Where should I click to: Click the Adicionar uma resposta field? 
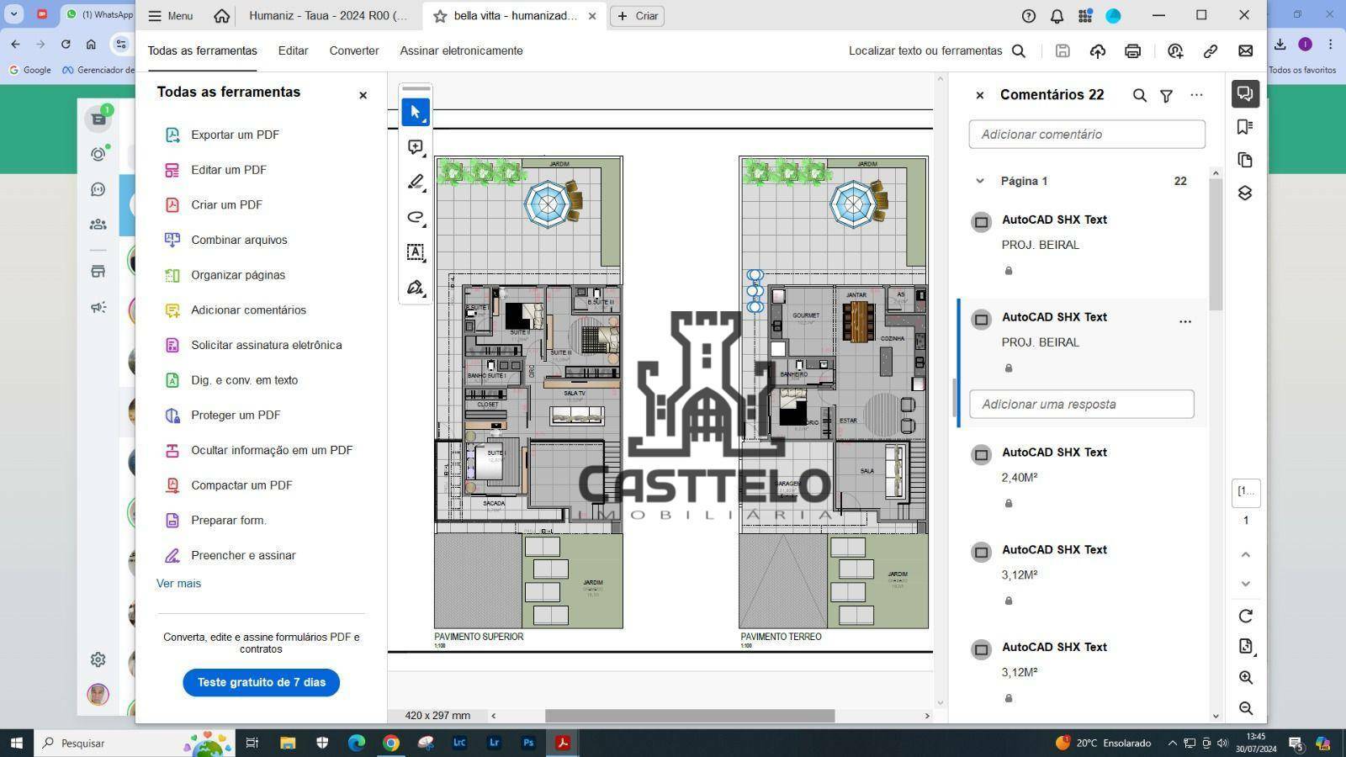(x=1082, y=404)
